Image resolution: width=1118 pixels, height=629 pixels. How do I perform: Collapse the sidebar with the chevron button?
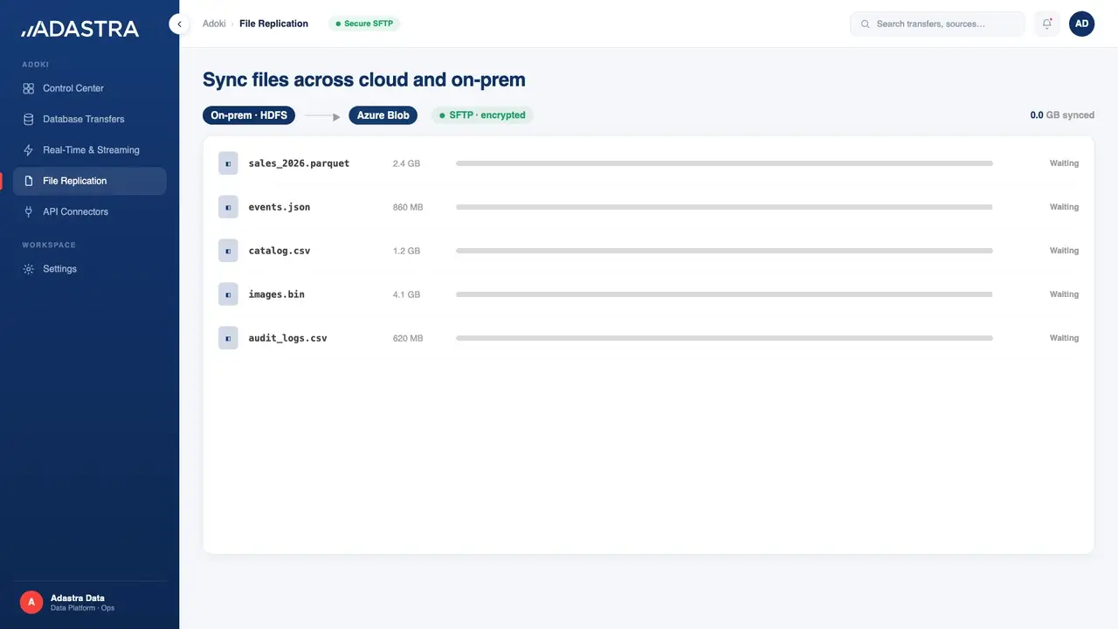point(179,24)
